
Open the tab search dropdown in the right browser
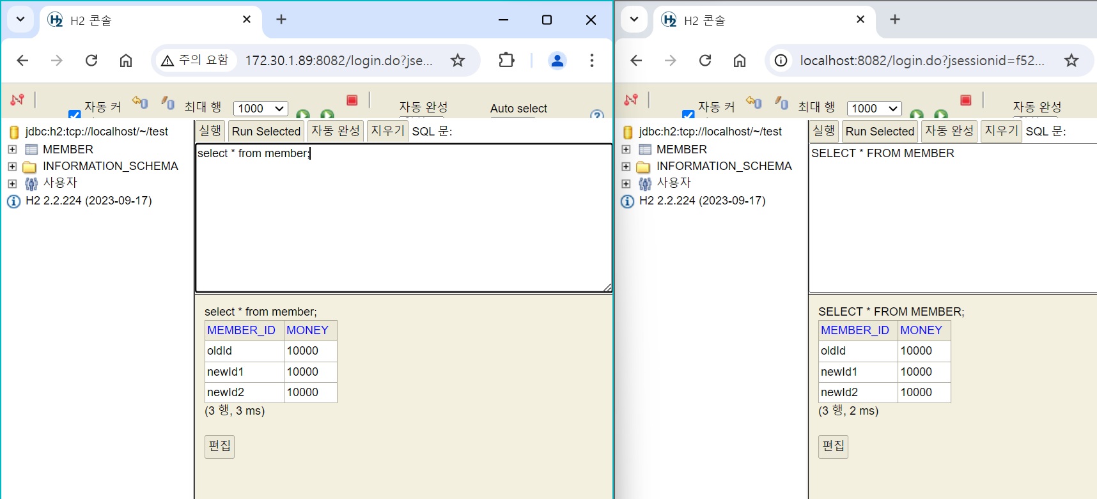pyautogui.click(x=634, y=19)
